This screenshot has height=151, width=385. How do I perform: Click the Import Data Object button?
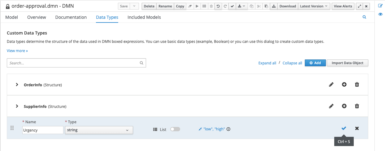(348, 63)
